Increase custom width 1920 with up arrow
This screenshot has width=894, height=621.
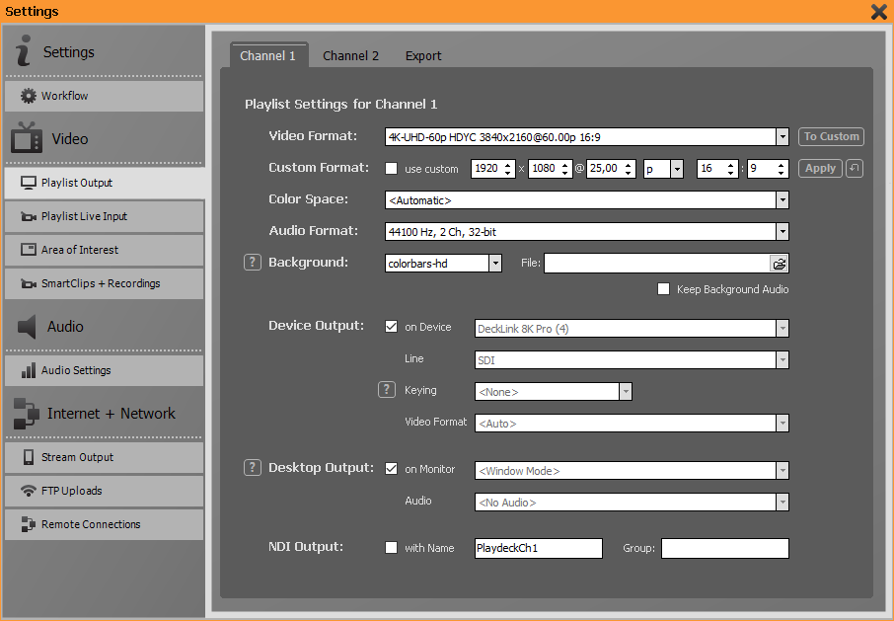[x=507, y=164]
